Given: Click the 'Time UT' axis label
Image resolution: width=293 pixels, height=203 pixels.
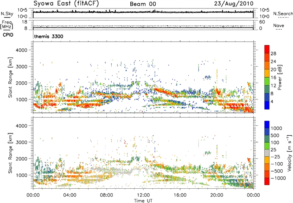Looking at the screenshot, I should click(143, 201).
